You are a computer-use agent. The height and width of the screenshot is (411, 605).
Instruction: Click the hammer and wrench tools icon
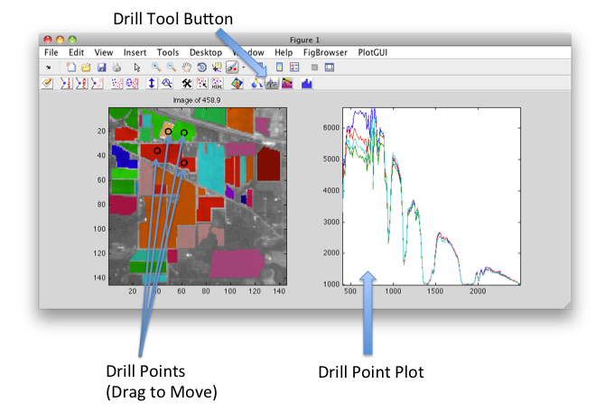(187, 84)
